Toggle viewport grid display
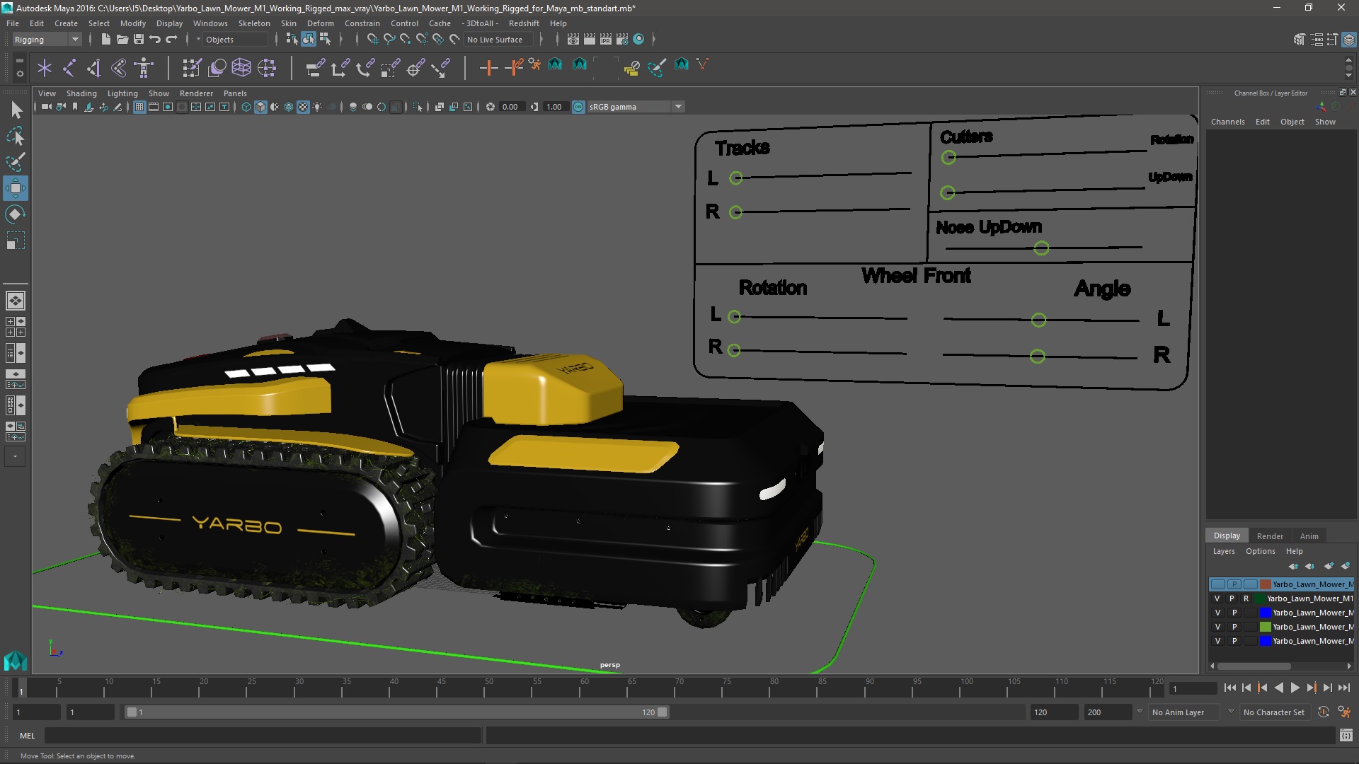Image resolution: width=1359 pixels, height=764 pixels. pyautogui.click(x=139, y=107)
